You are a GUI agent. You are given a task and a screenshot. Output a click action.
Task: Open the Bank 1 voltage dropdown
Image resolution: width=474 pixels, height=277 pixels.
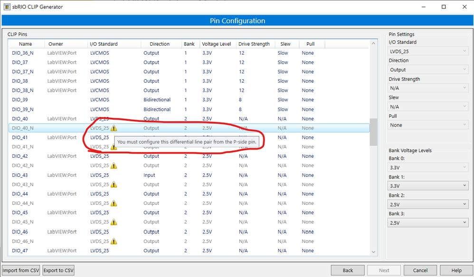(428, 186)
